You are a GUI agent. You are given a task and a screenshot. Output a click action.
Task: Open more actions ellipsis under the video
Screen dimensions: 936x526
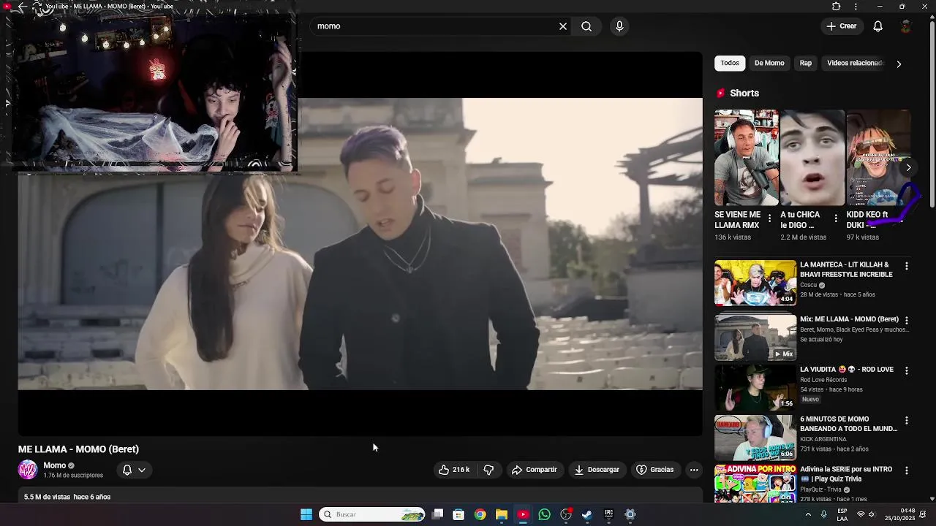694,470
